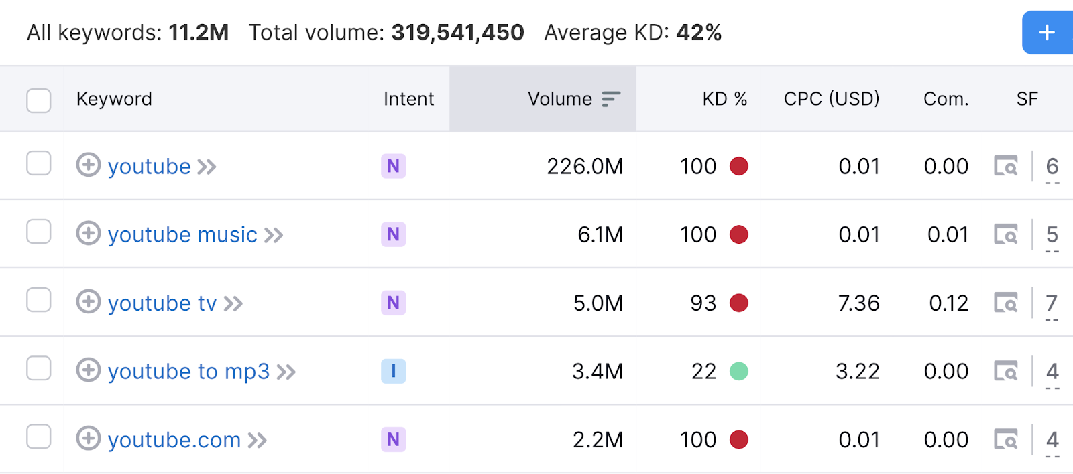The image size is (1073, 474).
Task: View SERP icon in the youtube.com row
Action: (x=1006, y=439)
